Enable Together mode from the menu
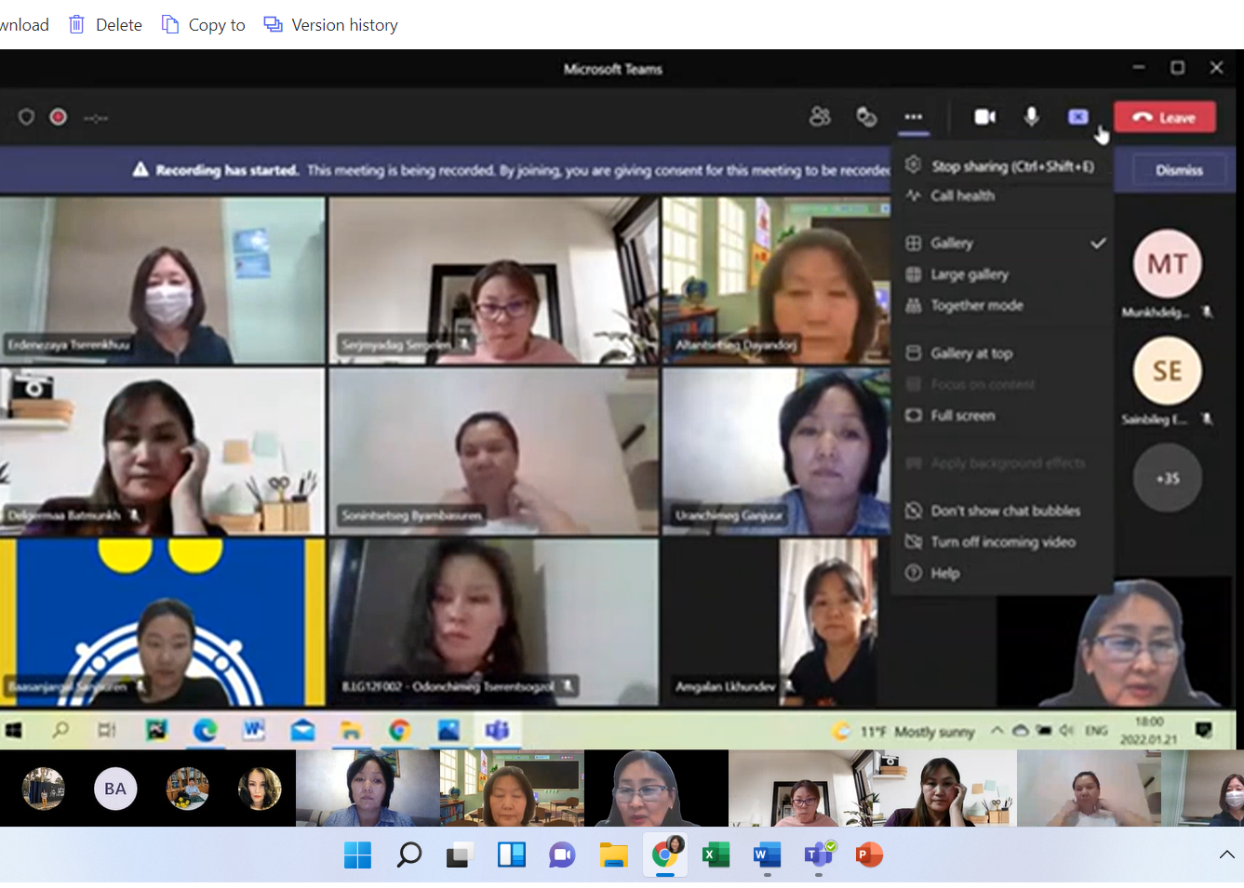Image resolution: width=1244 pixels, height=888 pixels. click(1002, 305)
